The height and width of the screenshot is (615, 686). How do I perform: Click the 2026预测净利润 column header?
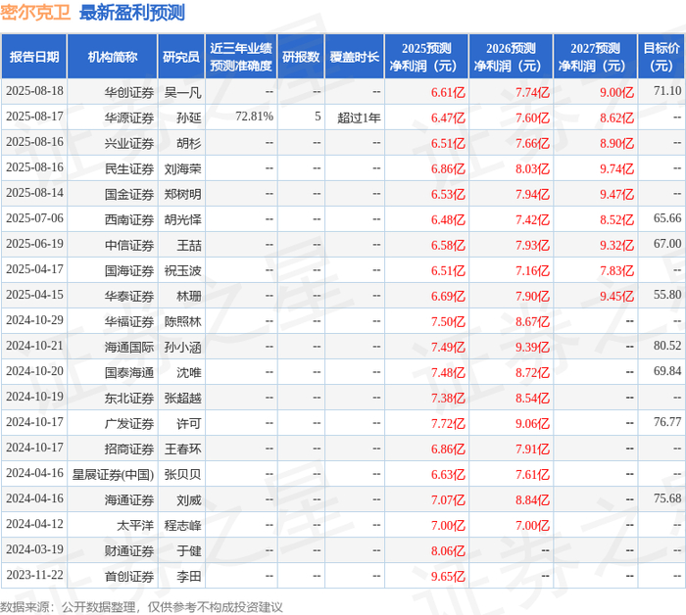(511, 57)
